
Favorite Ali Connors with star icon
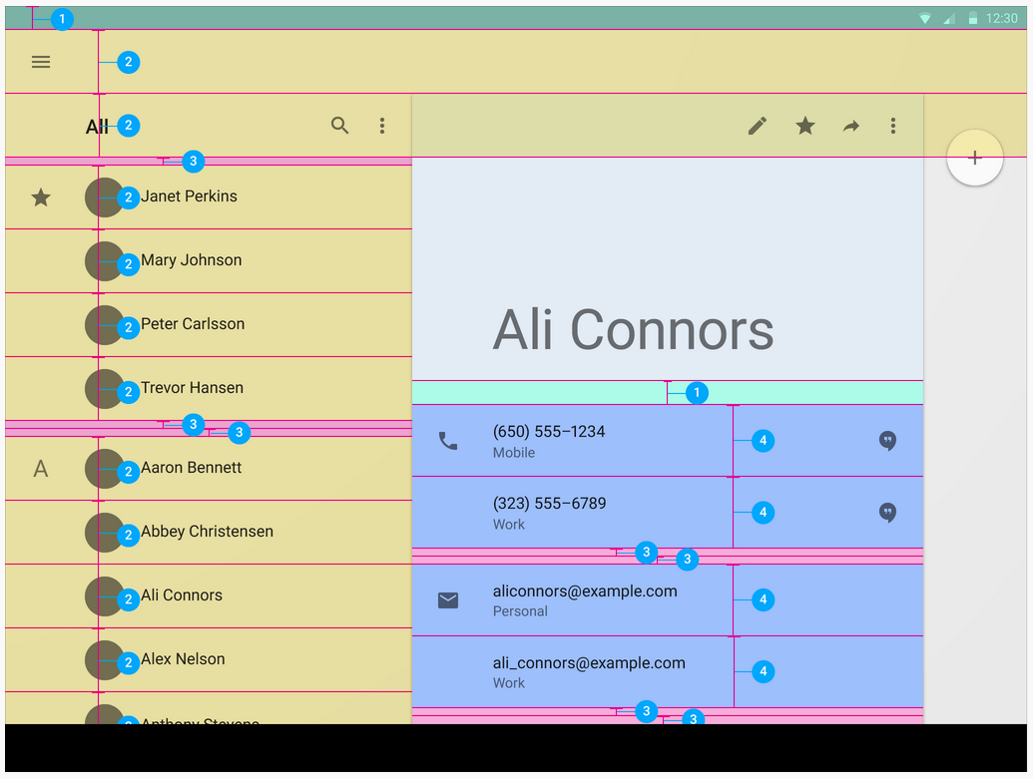[805, 125]
